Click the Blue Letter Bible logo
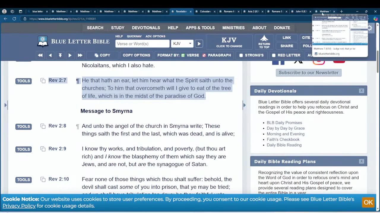This screenshot has width=380, height=213. (x=73, y=41)
